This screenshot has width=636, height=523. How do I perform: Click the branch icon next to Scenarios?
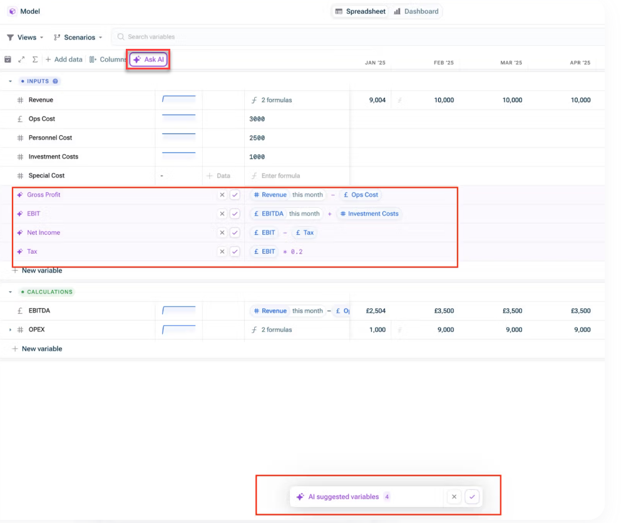[56, 38]
